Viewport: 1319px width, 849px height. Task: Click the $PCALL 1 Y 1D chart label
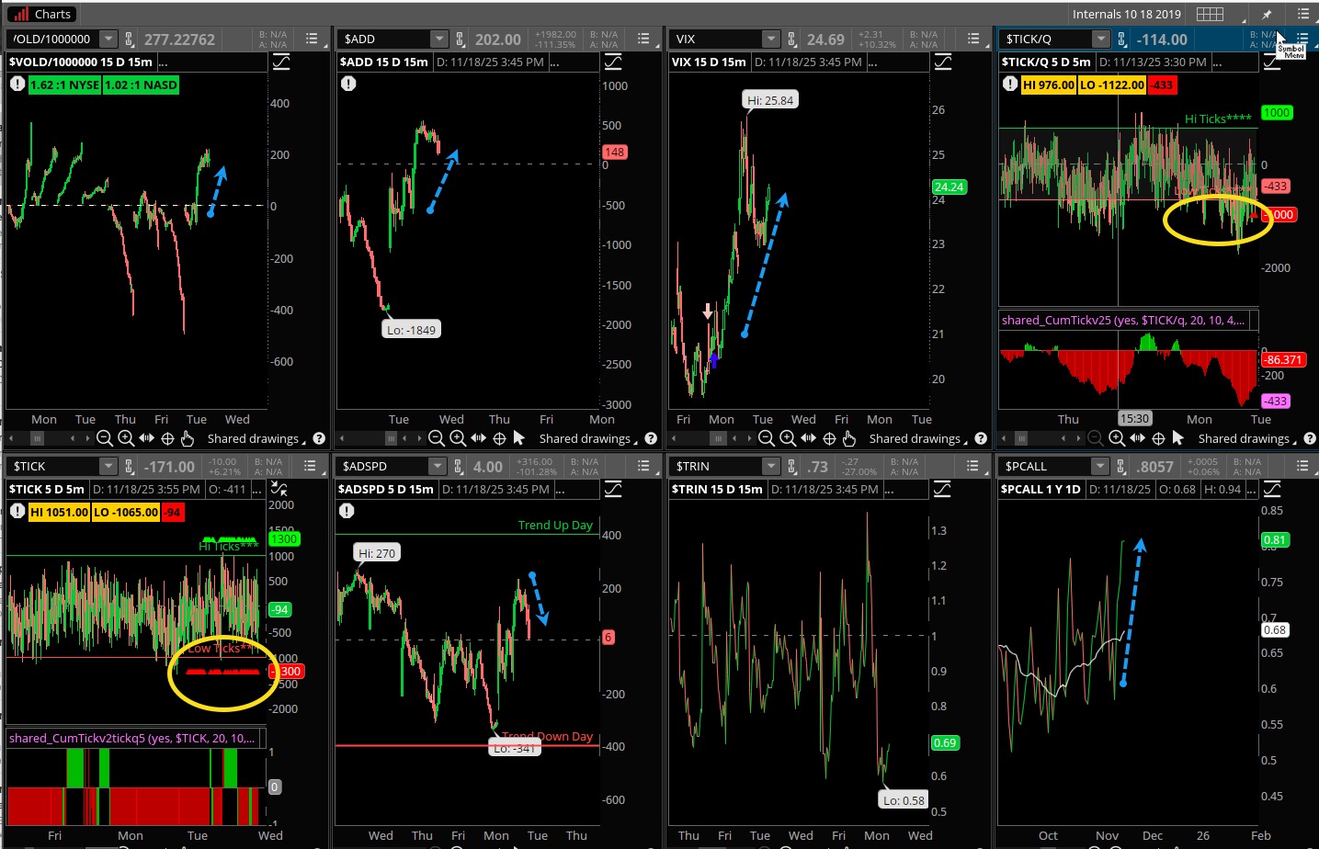coord(1040,489)
